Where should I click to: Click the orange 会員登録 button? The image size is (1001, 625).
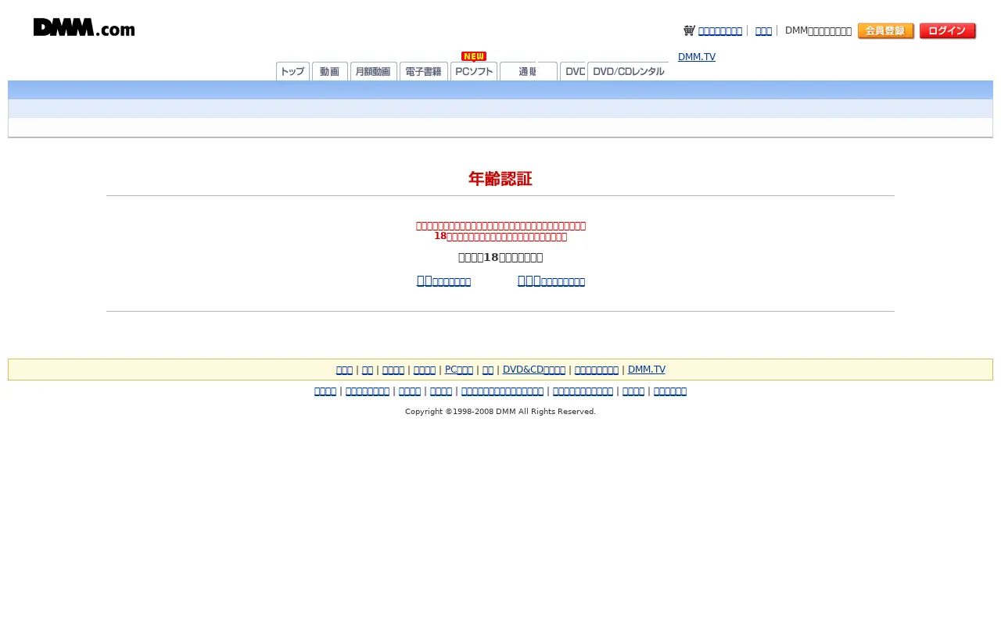pyautogui.click(x=886, y=31)
